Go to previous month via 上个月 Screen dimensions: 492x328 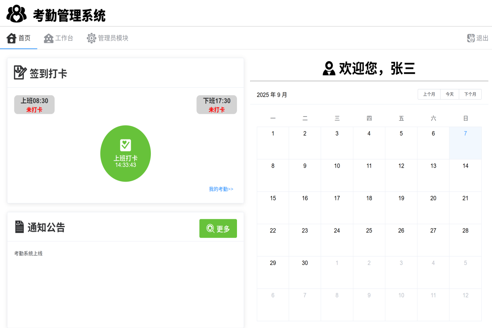click(x=429, y=94)
